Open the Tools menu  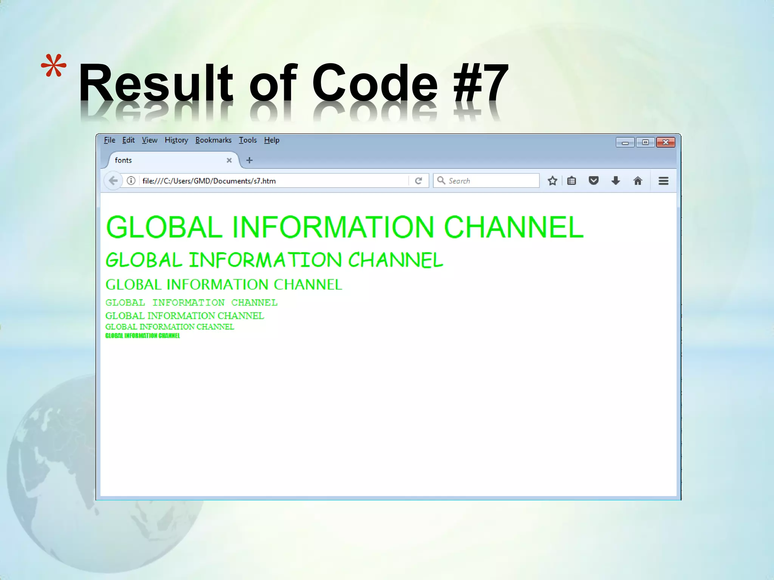tap(248, 140)
